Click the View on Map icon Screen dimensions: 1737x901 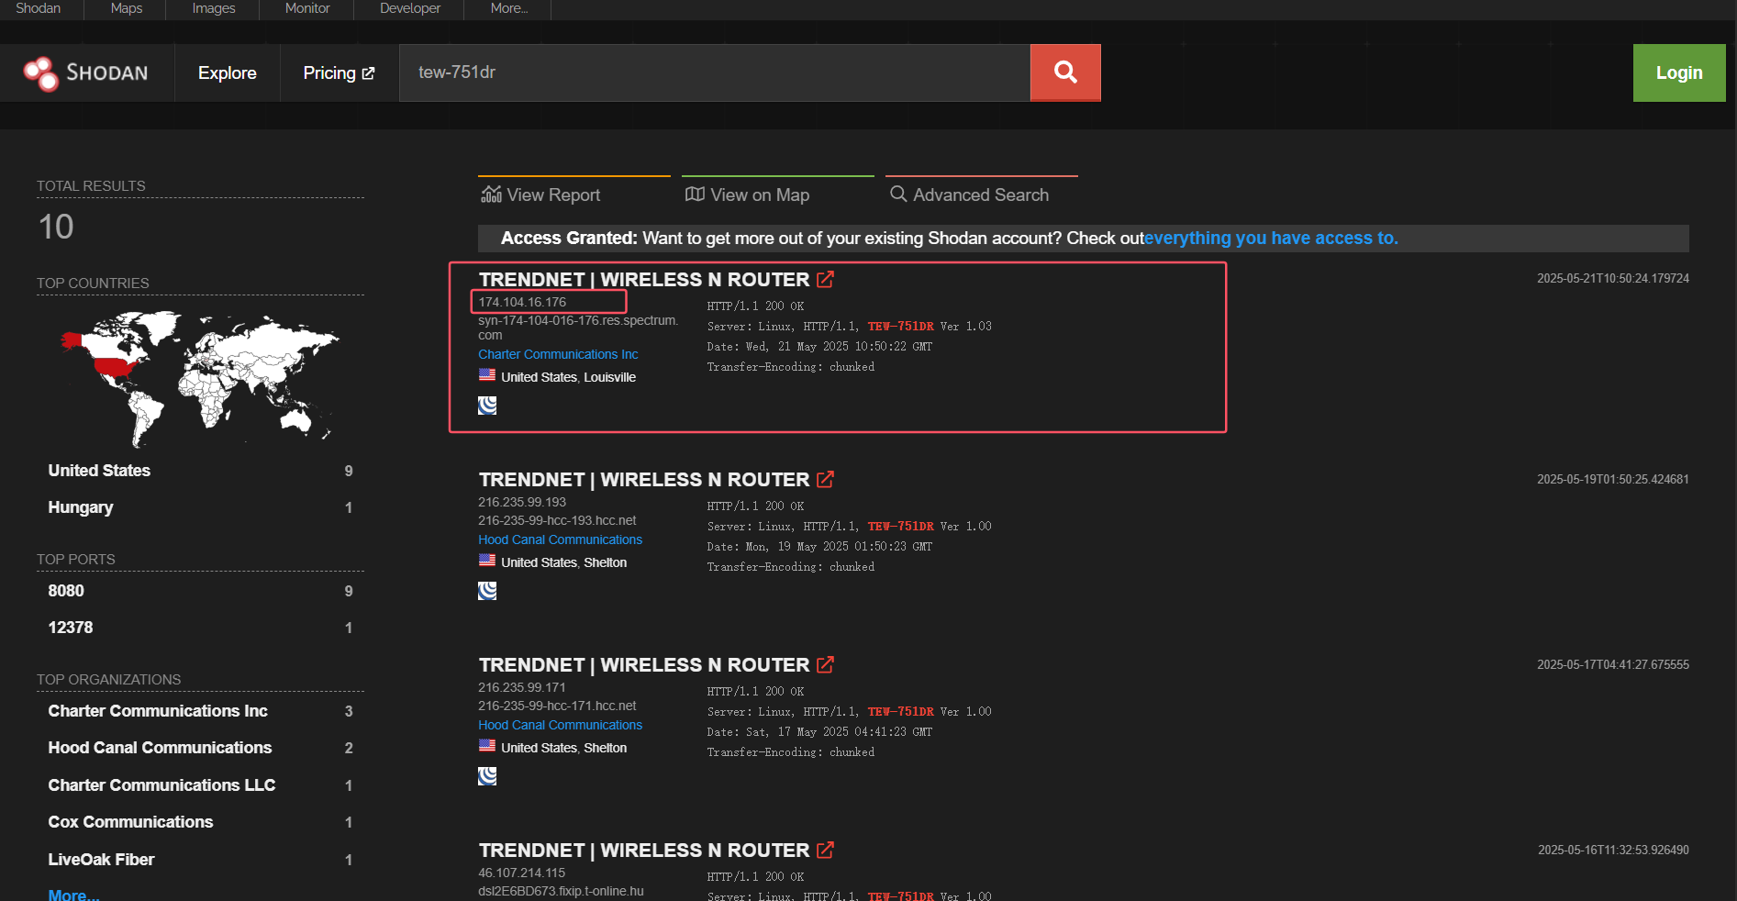point(696,194)
